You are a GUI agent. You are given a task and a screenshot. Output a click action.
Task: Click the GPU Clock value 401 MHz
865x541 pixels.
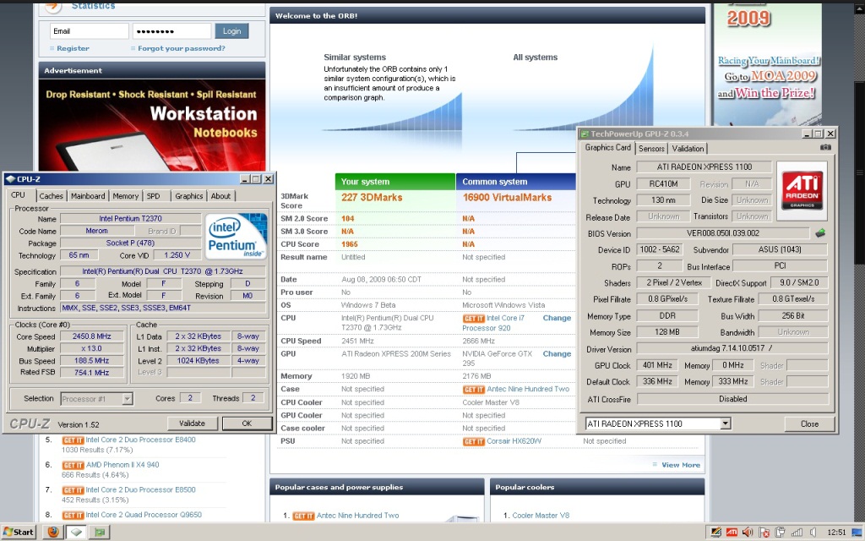(657, 365)
